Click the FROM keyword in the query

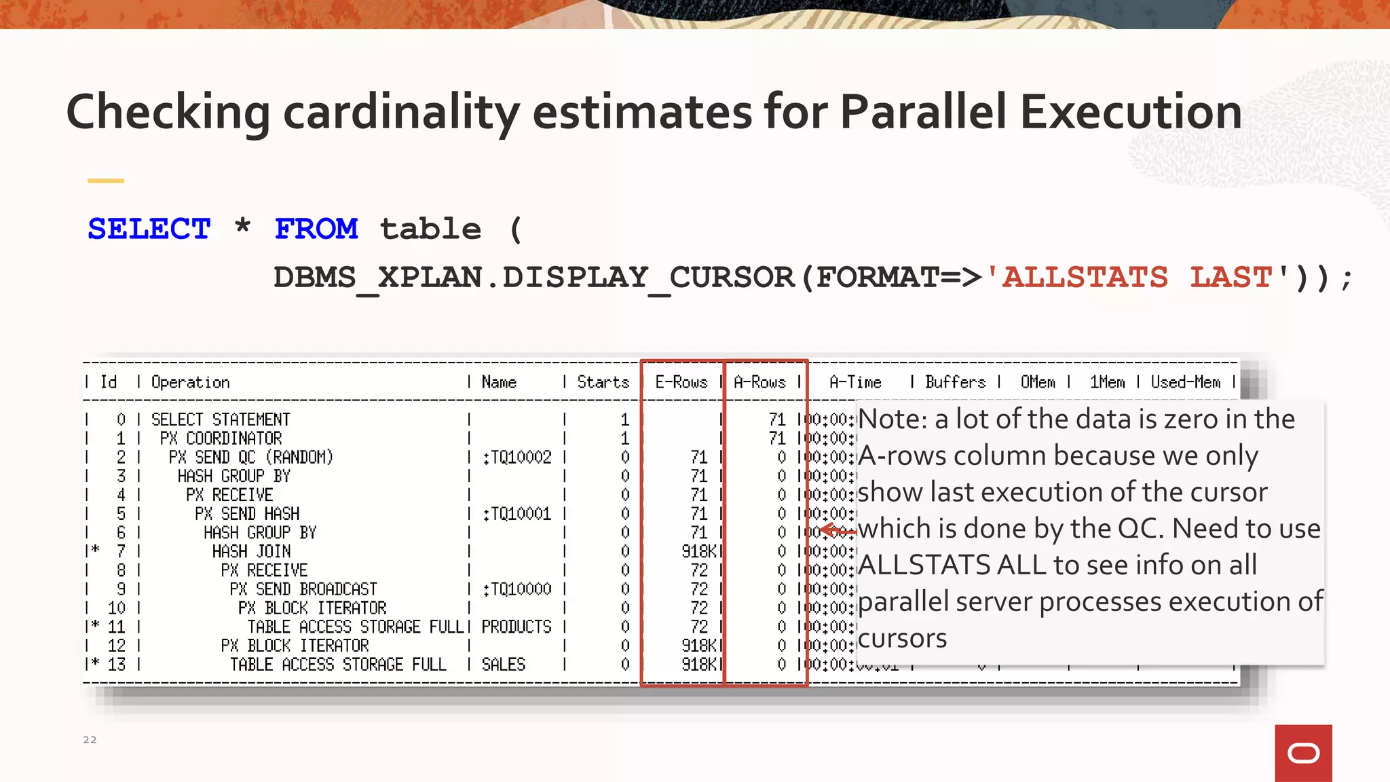[316, 229]
